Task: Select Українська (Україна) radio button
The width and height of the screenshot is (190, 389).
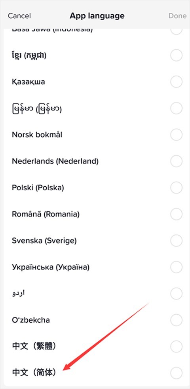Action: 177,267
